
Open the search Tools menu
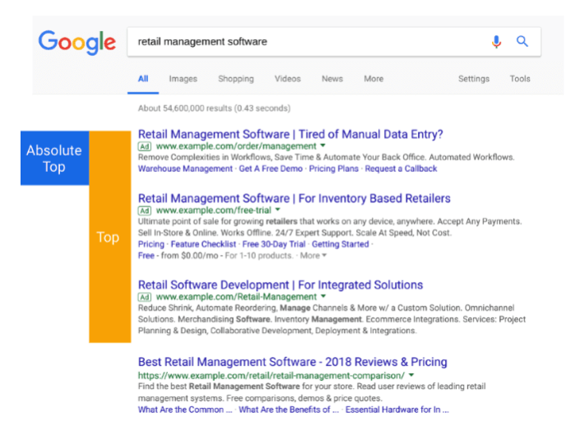click(x=520, y=79)
